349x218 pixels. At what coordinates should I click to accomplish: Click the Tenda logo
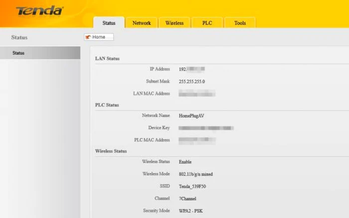tap(40, 11)
